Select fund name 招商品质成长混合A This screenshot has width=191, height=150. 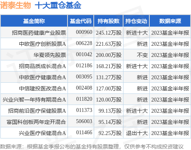(42, 66)
